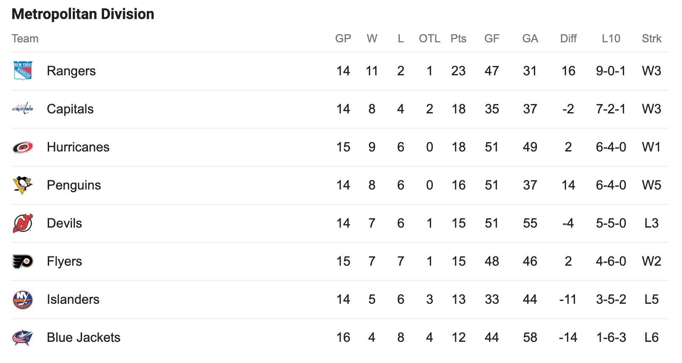The width and height of the screenshot is (682, 363).
Task: Click the New York Islanders logo
Action: click(x=23, y=300)
